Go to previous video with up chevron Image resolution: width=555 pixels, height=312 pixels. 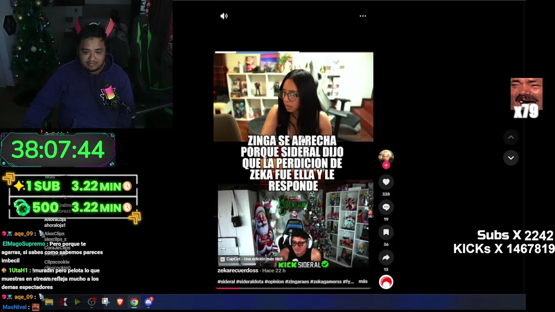coord(511,137)
